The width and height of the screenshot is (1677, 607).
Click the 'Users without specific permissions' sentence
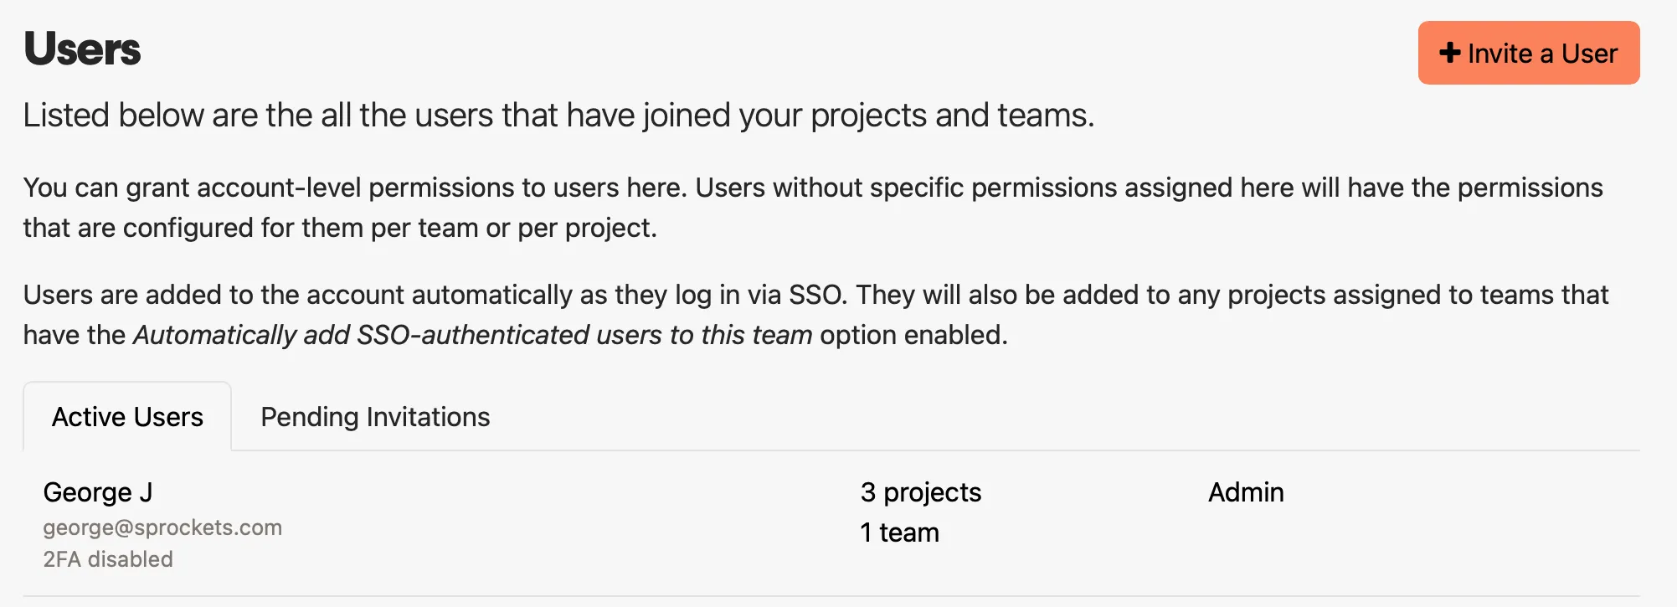click(1149, 188)
